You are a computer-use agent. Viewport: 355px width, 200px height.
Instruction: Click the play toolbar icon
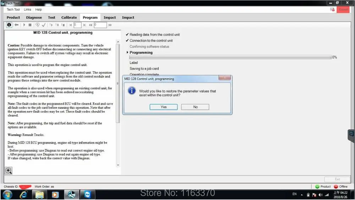click(24, 25)
